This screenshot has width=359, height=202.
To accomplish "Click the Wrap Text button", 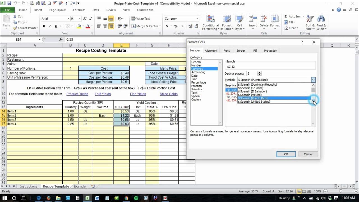I will [x=141, y=19].
